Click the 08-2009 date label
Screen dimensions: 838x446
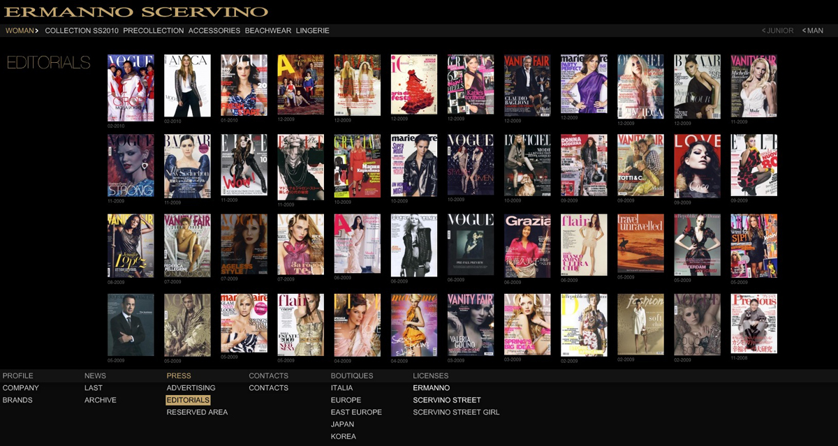click(117, 282)
